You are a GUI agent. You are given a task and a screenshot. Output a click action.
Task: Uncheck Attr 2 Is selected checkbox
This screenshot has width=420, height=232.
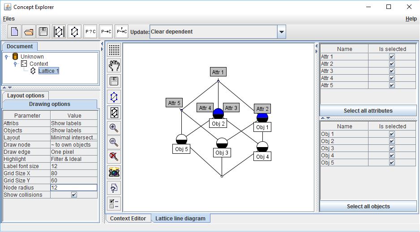point(392,63)
